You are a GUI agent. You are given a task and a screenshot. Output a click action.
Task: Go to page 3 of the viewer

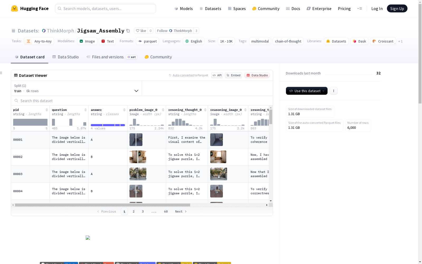(143, 211)
